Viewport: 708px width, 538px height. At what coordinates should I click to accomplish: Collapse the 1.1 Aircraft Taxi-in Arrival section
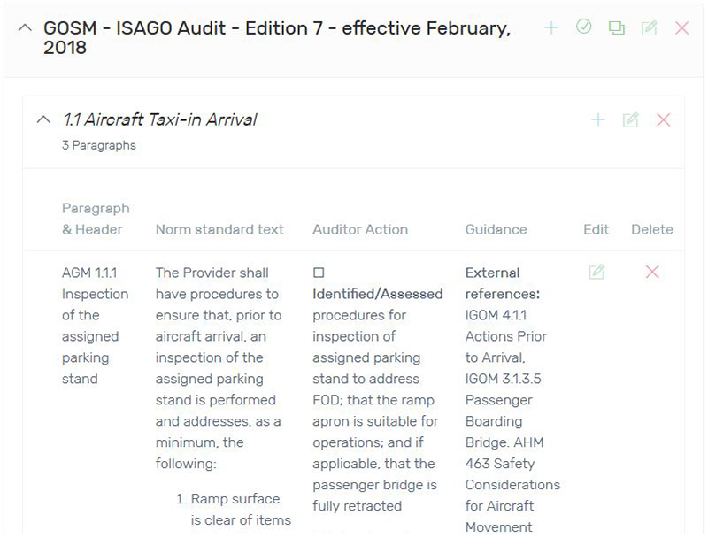coord(43,119)
